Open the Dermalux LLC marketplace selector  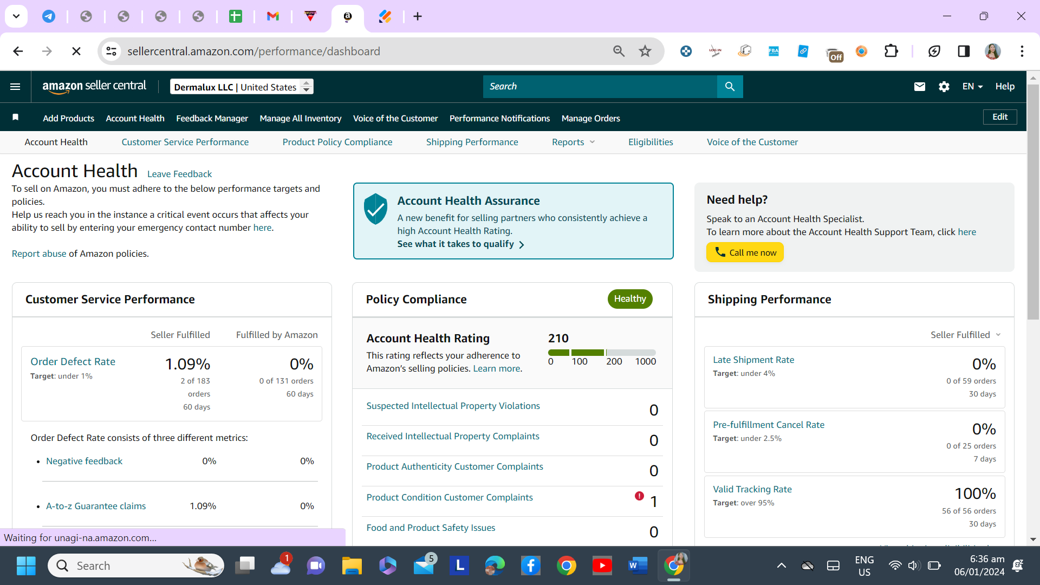pos(242,87)
